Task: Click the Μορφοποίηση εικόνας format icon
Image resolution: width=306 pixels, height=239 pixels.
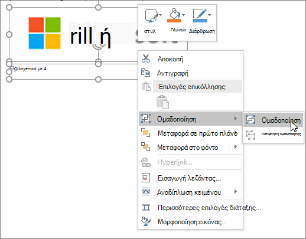Action: (146, 221)
